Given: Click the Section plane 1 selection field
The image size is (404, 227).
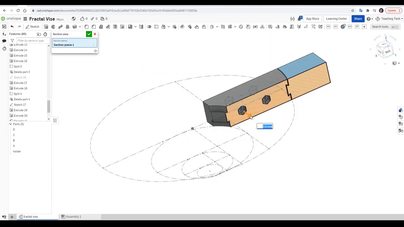Looking at the screenshot, I should point(74,44).
